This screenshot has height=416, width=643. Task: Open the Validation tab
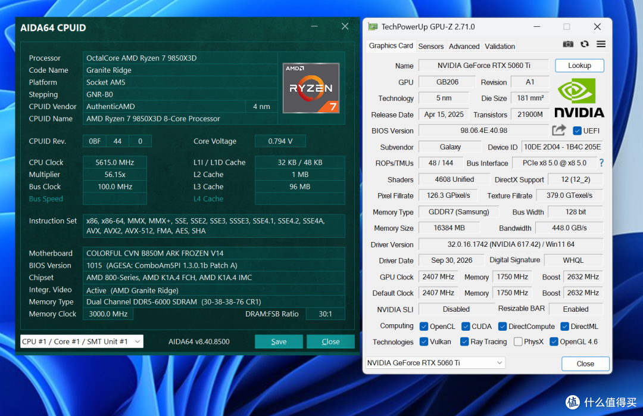click(x=500, y=46)
